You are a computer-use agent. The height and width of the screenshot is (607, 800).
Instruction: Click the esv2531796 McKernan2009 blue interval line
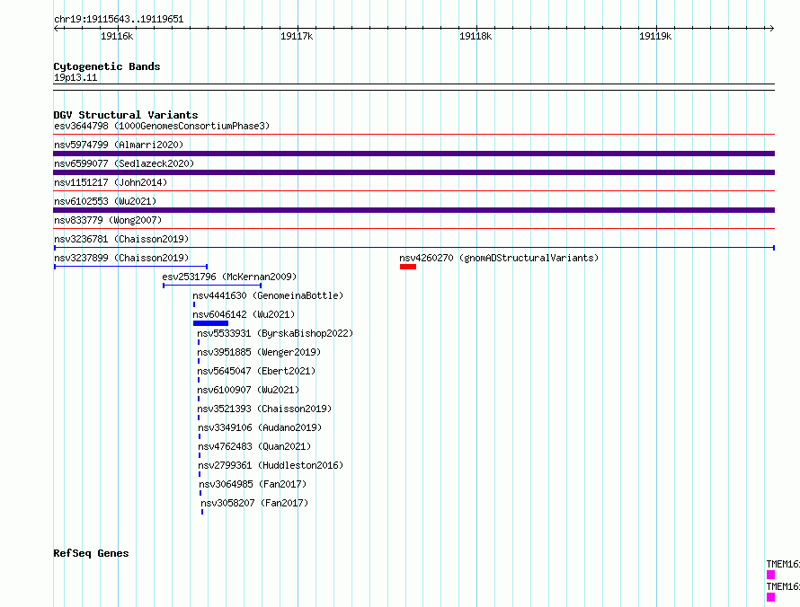(212, 286)
